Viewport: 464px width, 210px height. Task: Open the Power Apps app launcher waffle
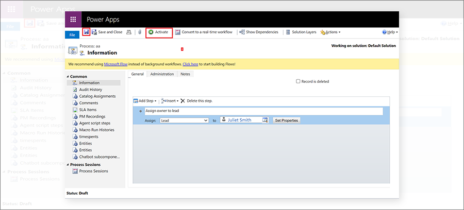[73, 19]
